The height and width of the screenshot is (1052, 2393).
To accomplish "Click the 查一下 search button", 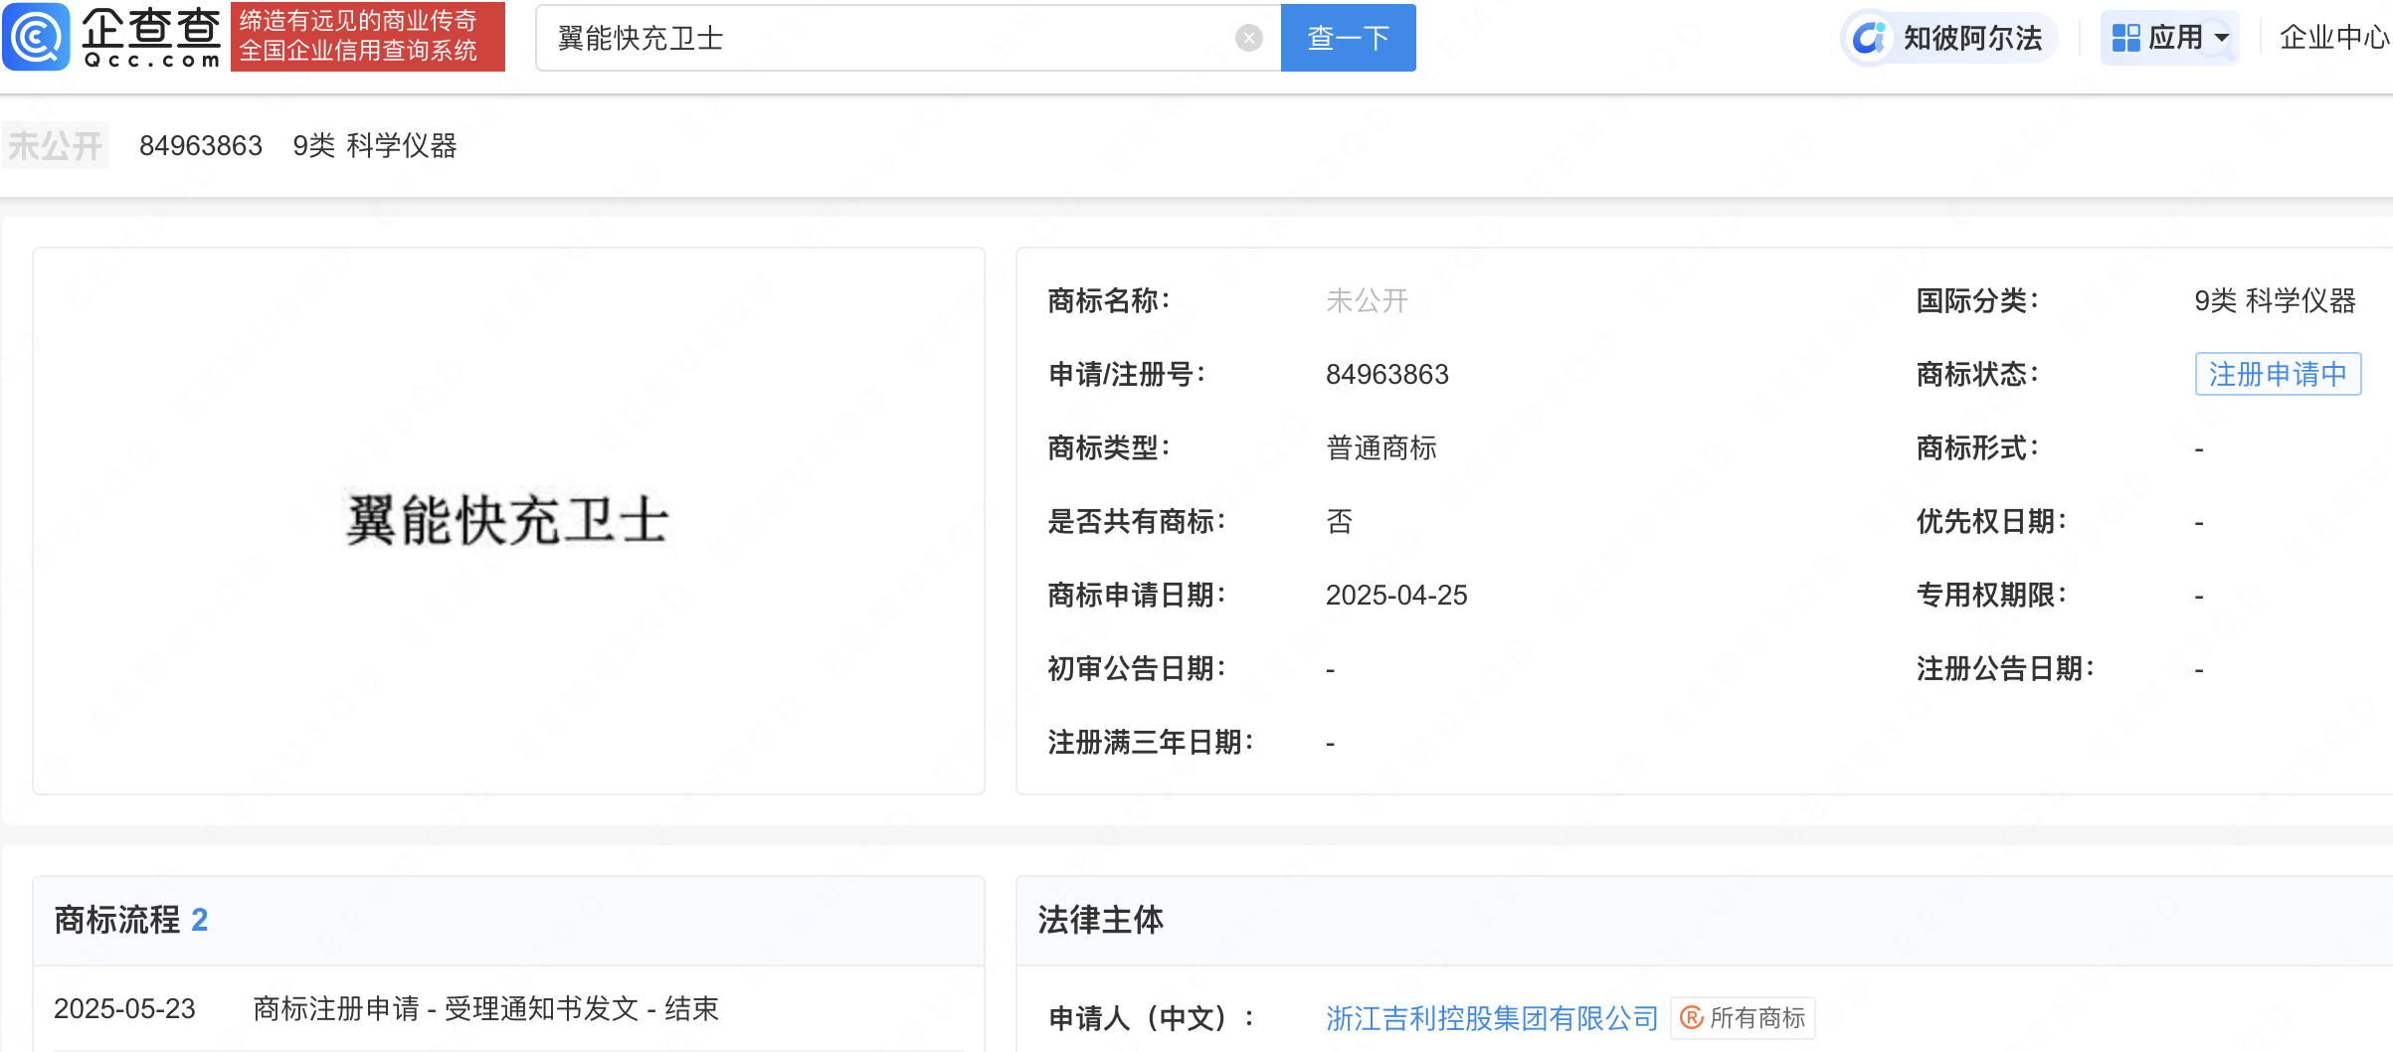I will pyautogui.click(x=1348, y=38).
